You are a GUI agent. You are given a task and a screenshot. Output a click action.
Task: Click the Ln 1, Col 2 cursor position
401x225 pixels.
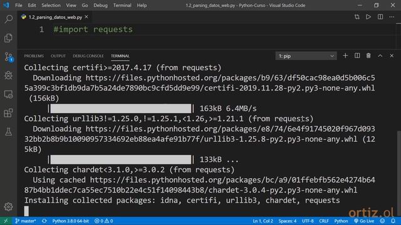coord(263,221)
